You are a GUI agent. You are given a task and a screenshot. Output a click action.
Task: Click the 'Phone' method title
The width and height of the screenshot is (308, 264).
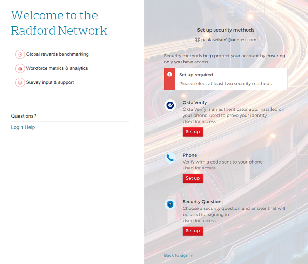click(x=190, y=155)
